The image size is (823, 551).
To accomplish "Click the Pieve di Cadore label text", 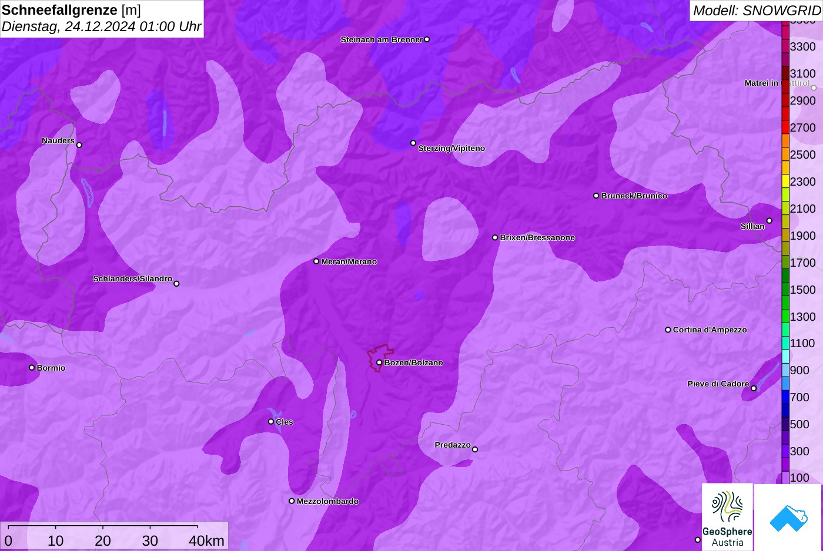I will (718, 384).
